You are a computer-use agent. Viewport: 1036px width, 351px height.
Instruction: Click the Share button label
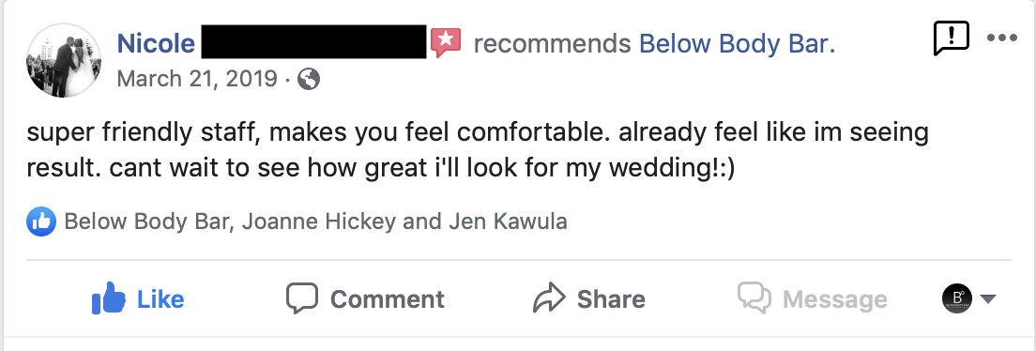click(x=611, y=299)
